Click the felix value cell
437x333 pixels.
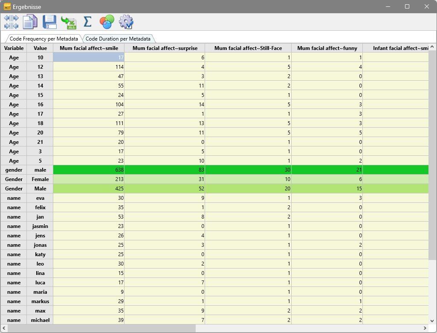point(40,207)
